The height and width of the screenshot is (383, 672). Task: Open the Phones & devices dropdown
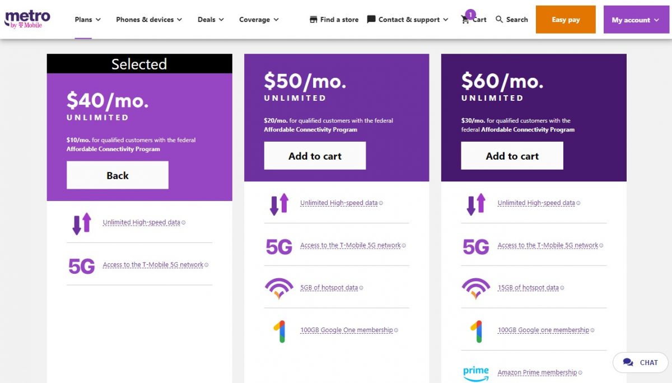coord(148,19)
